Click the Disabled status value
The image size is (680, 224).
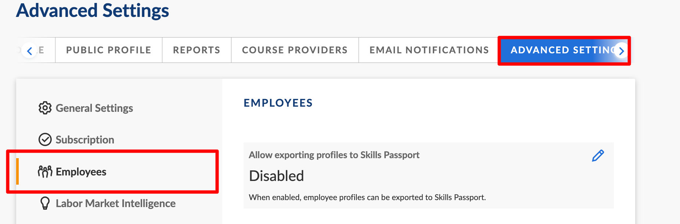click(x=276, y=176)
